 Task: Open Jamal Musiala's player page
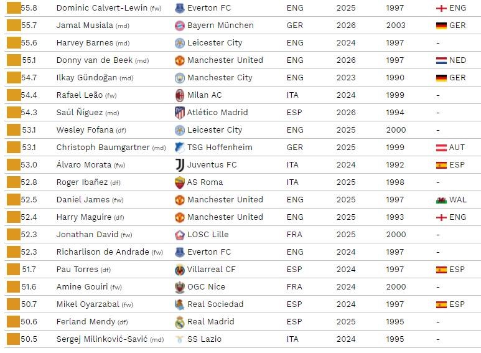pyautogui.click(x=85, y=26)
